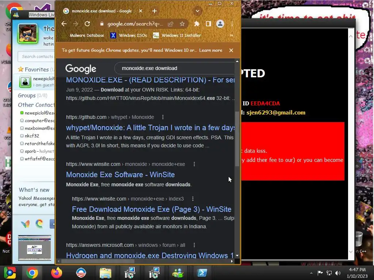Click Search contacts field in Messenger
This screenshot has height=280, width=374.
tap(37, 57)
